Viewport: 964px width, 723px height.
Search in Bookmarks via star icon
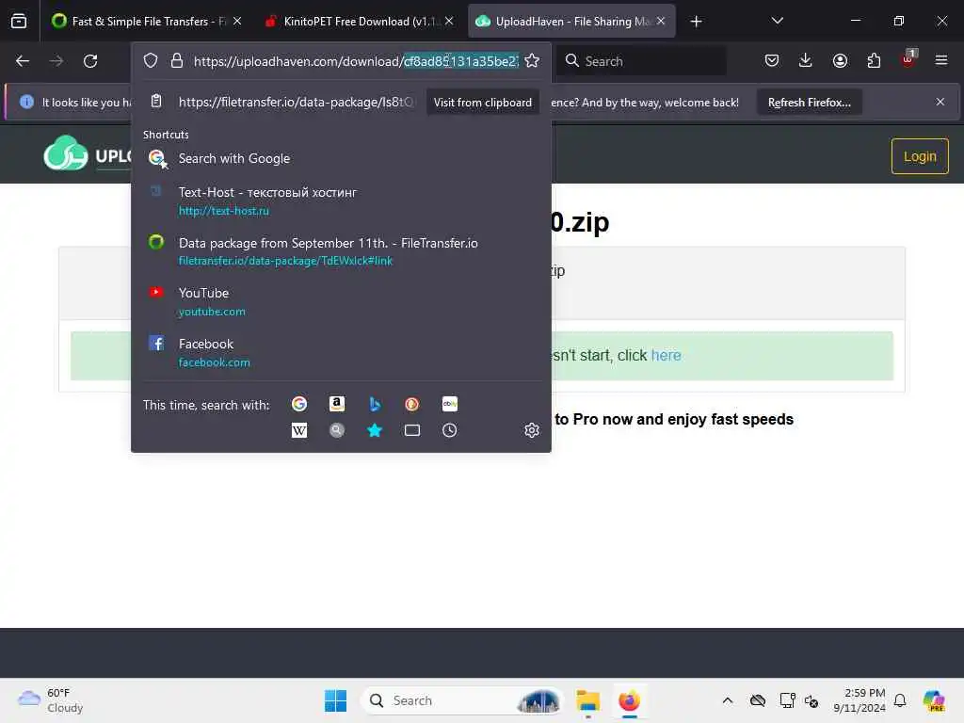375,430
